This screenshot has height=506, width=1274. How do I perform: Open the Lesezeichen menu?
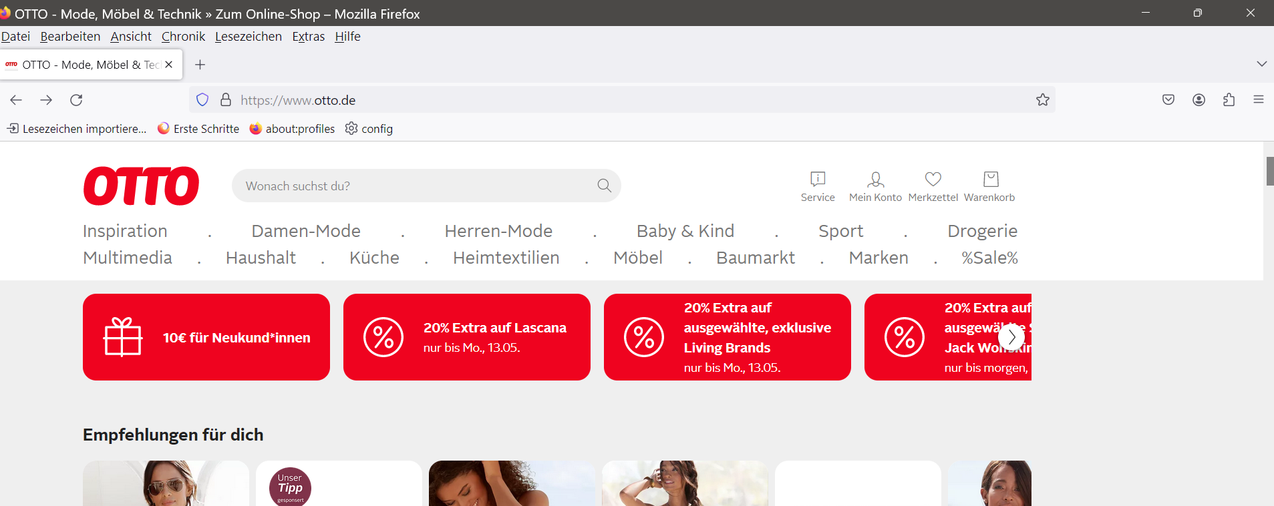249,37
